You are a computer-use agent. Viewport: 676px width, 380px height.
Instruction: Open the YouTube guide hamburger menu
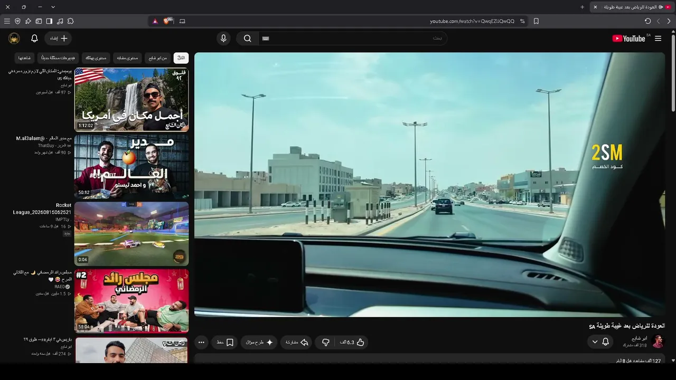[658, 39]
